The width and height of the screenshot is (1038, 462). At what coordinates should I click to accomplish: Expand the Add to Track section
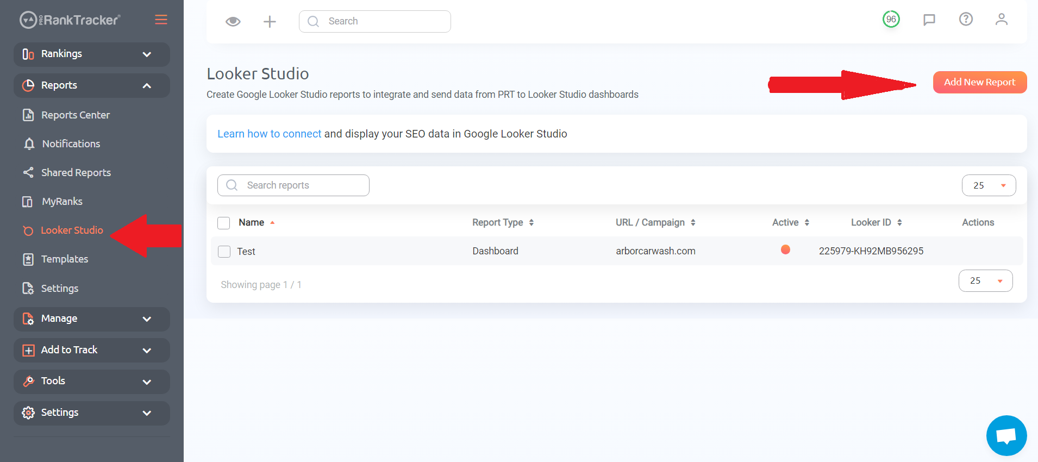coord(92,350)
